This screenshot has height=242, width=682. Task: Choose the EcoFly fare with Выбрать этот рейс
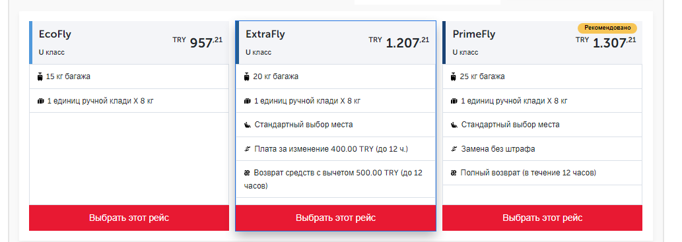[129, 218]
